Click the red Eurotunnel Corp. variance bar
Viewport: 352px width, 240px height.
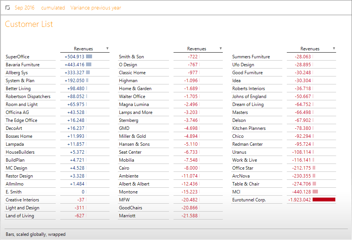coord(324,200)
